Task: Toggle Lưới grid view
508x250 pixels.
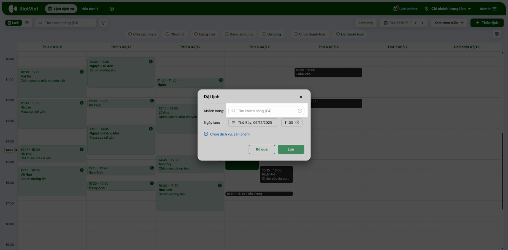Action: (14, 23)
